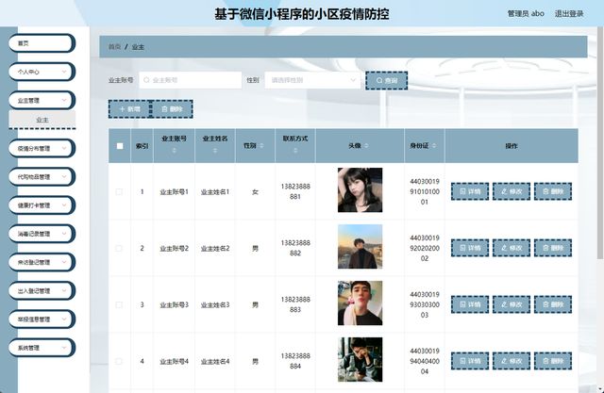Click the 业主账号4 cell

174,362
